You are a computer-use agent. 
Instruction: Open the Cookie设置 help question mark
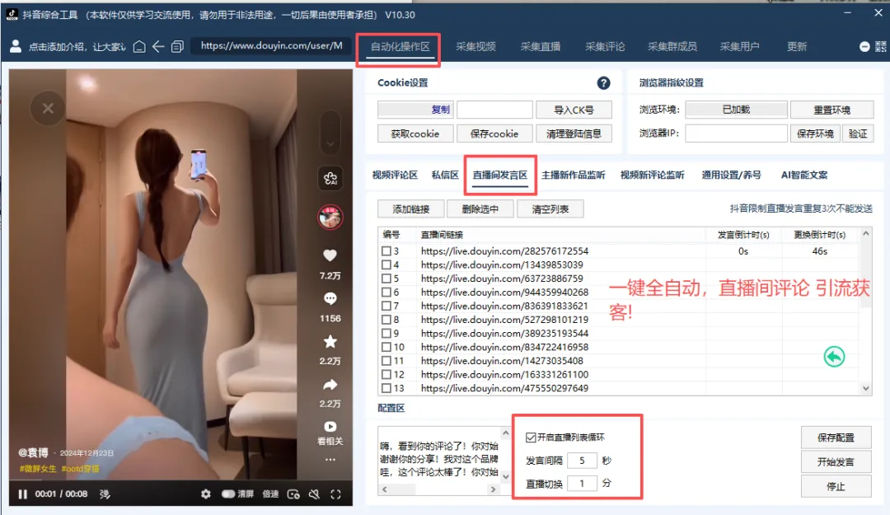coord(602,83)
